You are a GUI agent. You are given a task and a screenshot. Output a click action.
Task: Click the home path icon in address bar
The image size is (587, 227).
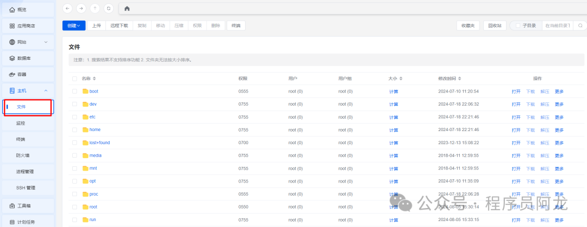pos(127,8)
